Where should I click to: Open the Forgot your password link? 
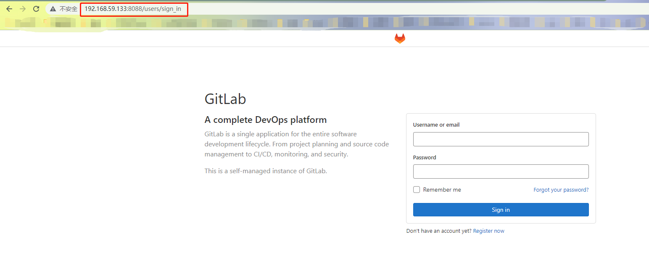[561, 190]
